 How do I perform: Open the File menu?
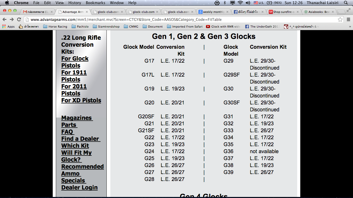tap(36, 3)
